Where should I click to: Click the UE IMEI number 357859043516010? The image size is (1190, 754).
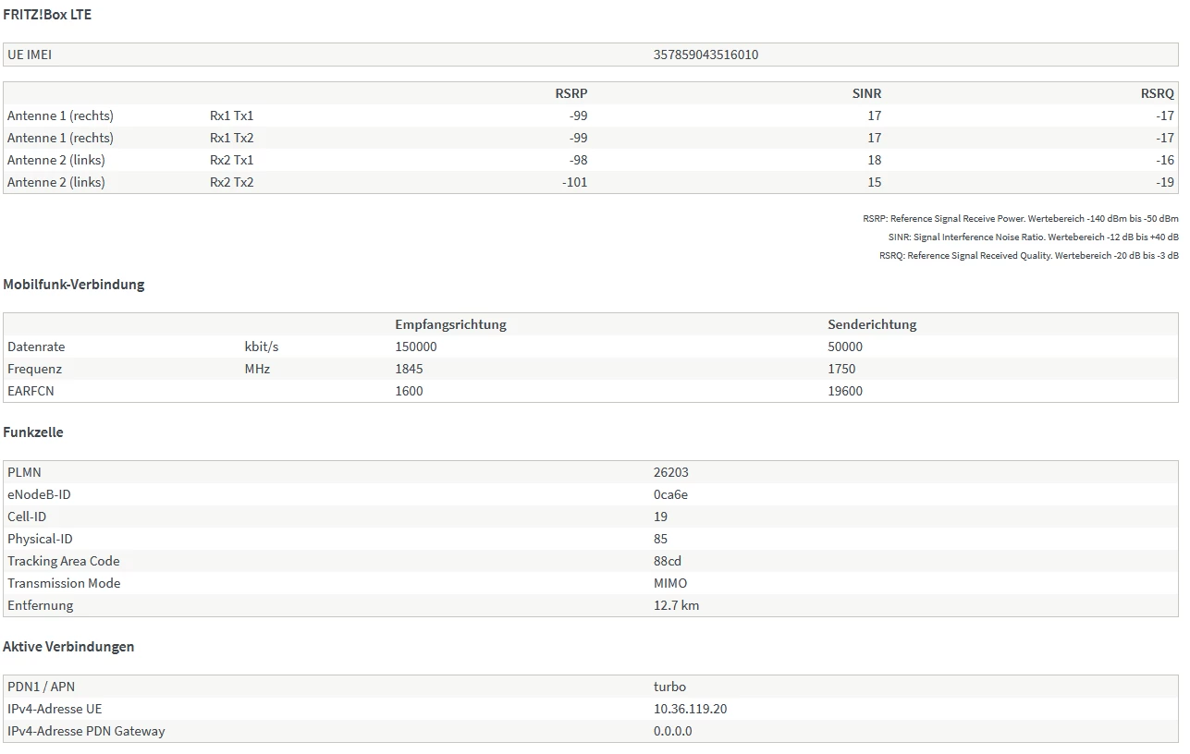click(705, 55)
